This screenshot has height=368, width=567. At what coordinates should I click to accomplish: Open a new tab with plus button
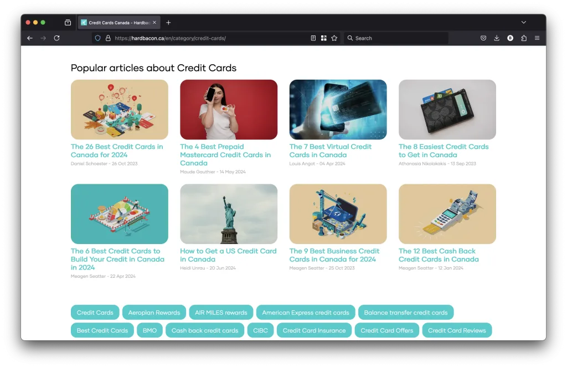[168, 23]
